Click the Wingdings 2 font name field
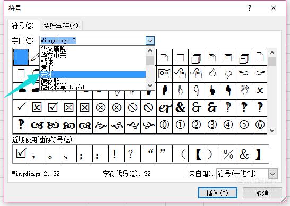Viewport: 290px width, 206px height. pyautogui.click(x=92, y=40)
